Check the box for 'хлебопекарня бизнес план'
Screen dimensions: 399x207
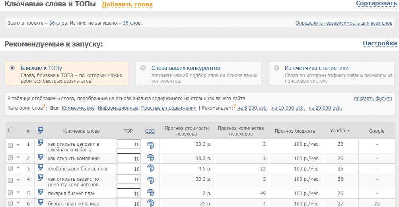point(11,168)
